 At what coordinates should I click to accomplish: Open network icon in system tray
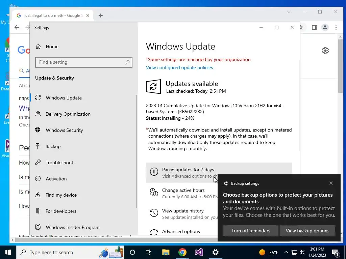[294, 252]
